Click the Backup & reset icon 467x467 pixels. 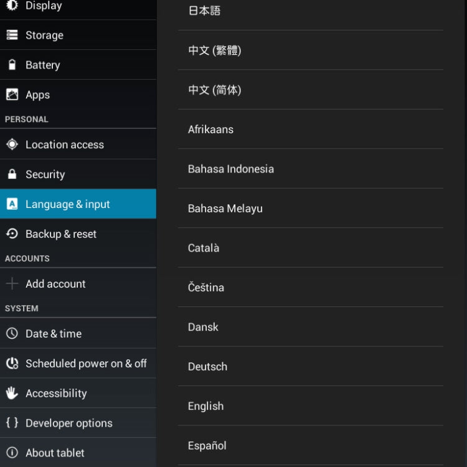[12, 233]
